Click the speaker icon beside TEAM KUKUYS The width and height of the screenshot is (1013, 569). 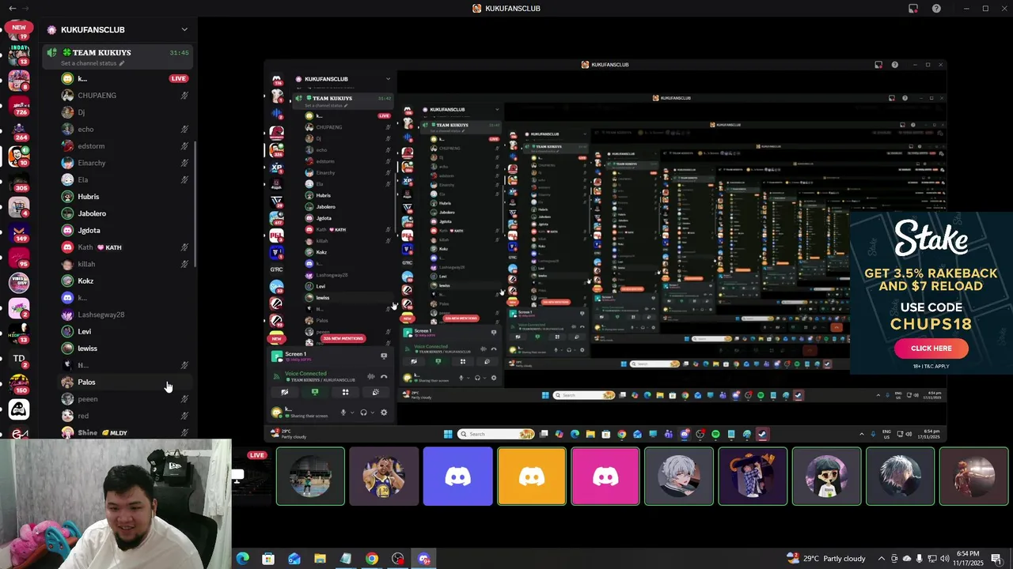[x=52, y=53]
